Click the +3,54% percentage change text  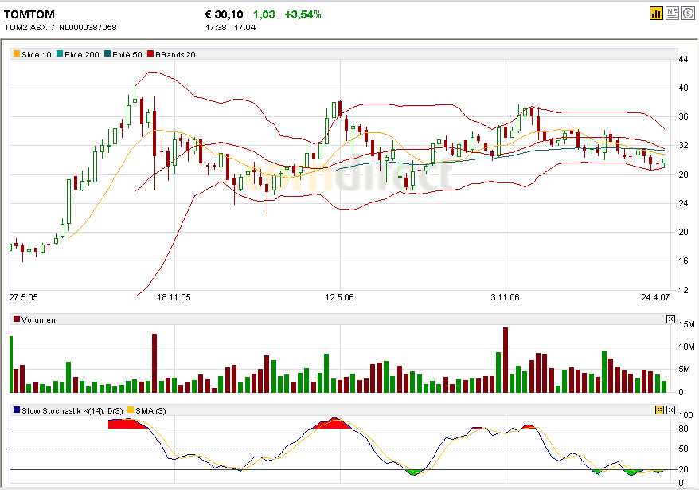pyautogui.click(x=304, y=13)
